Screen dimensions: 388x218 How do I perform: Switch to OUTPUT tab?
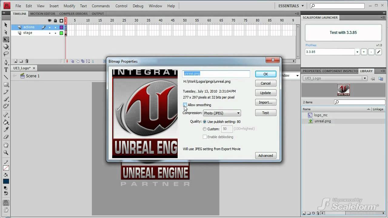coord(98,14)
